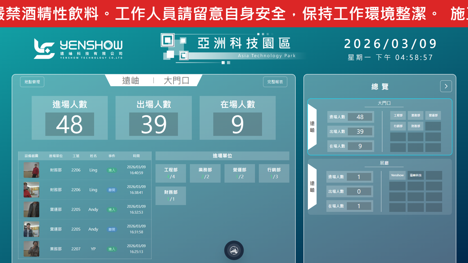Click the 進場人數 48 counter card

[x=70, y=118]
